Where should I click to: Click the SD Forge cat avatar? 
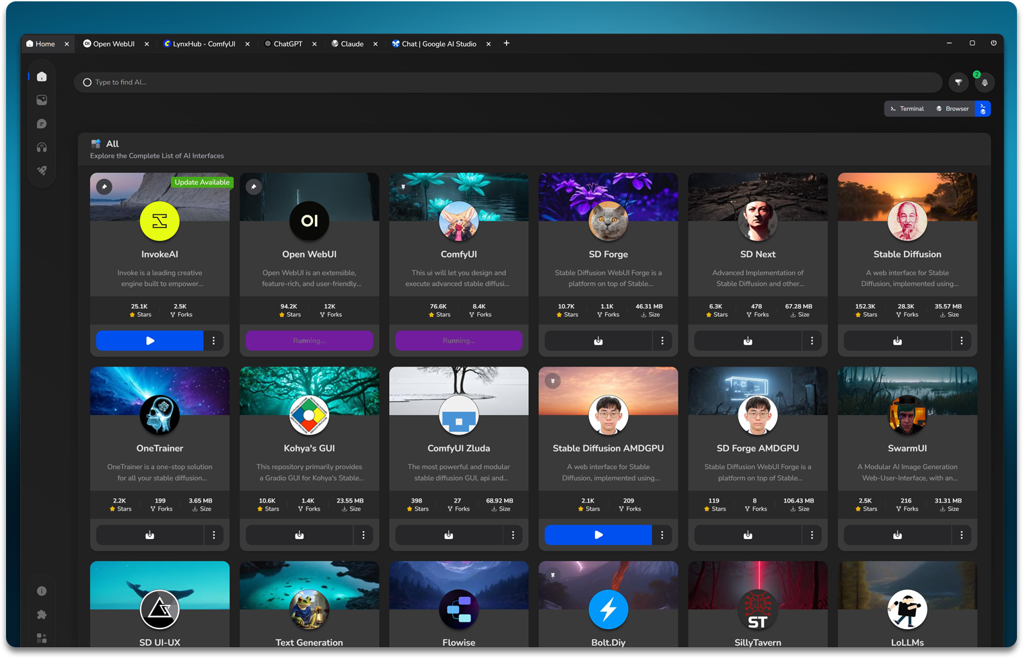click(608, 221)
